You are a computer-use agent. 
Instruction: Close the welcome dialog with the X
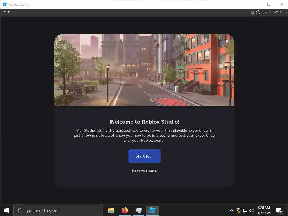(227, 41)
